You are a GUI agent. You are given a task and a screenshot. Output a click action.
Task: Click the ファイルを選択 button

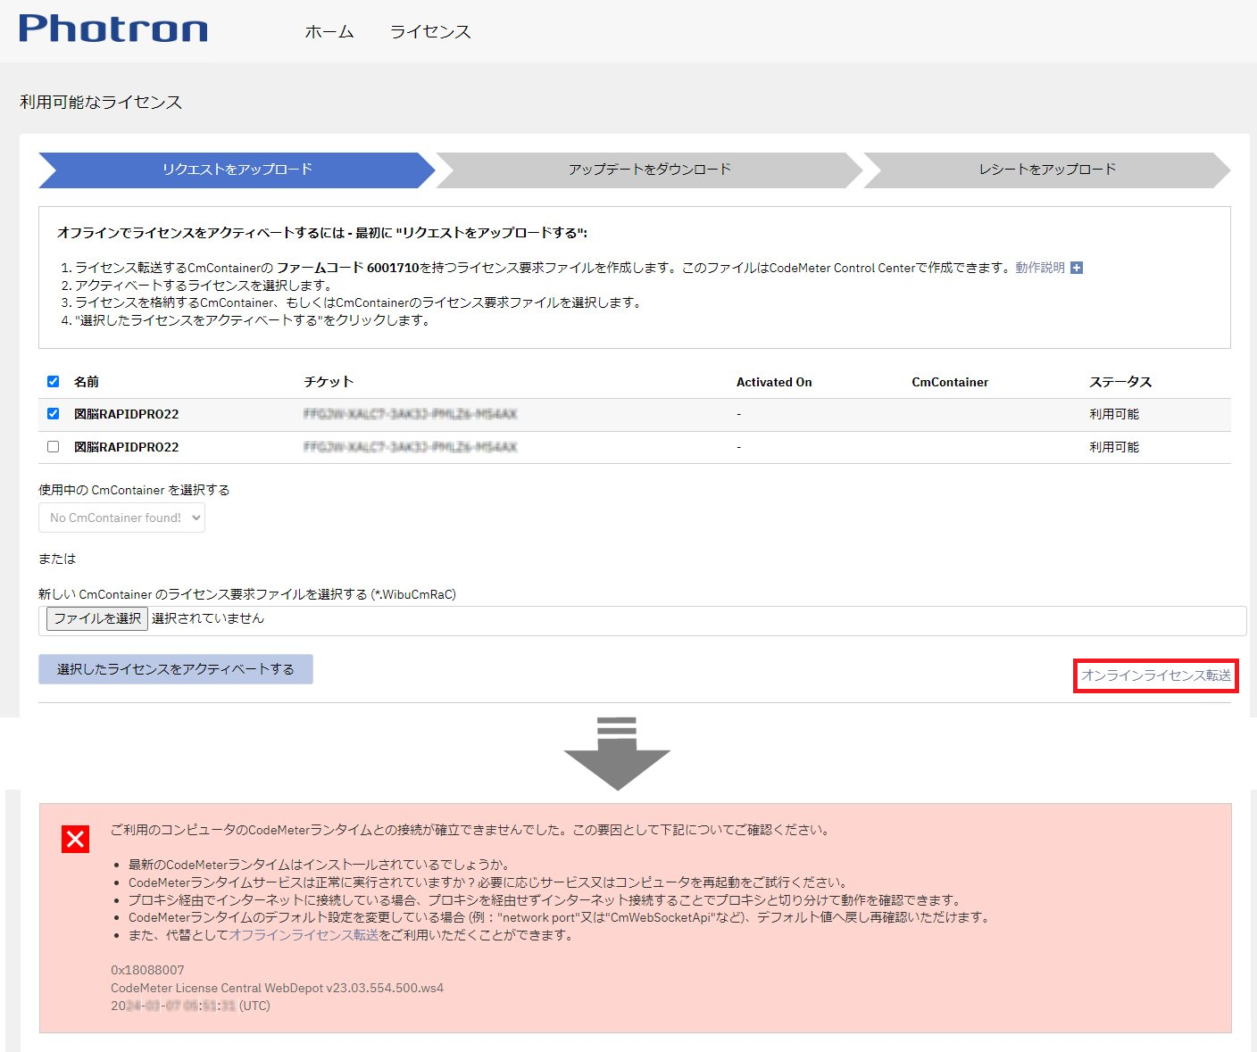coord(97,618)
